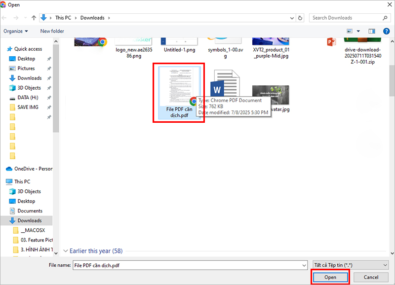The height and width of the screenshot is (285, 395).
Task: Expand address bar previous locations dropdown
Action: point(292,18)
